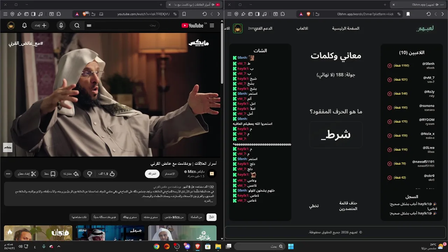
Task: Open YouTube account avatar menu
Action: click(x=11, y=26)
